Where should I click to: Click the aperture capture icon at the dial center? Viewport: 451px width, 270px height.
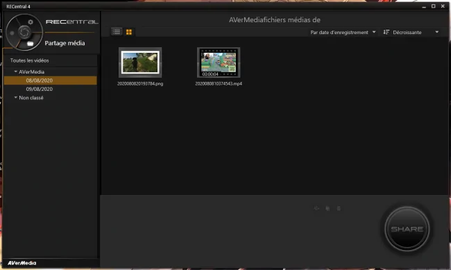(x=24, y=32)
